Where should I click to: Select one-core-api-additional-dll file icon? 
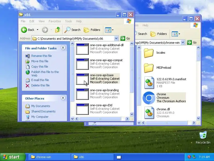pyautogui.click(x=82, y=49)
